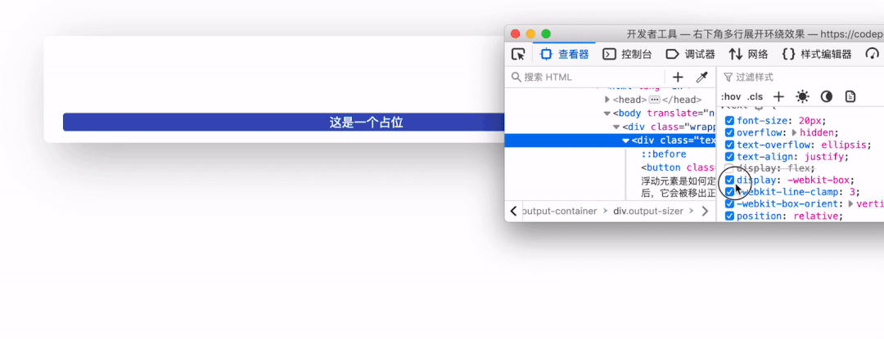This screenshot has height=339, width=884.
Task: Expand the head node in HTML tree
Action: point(607,100)
